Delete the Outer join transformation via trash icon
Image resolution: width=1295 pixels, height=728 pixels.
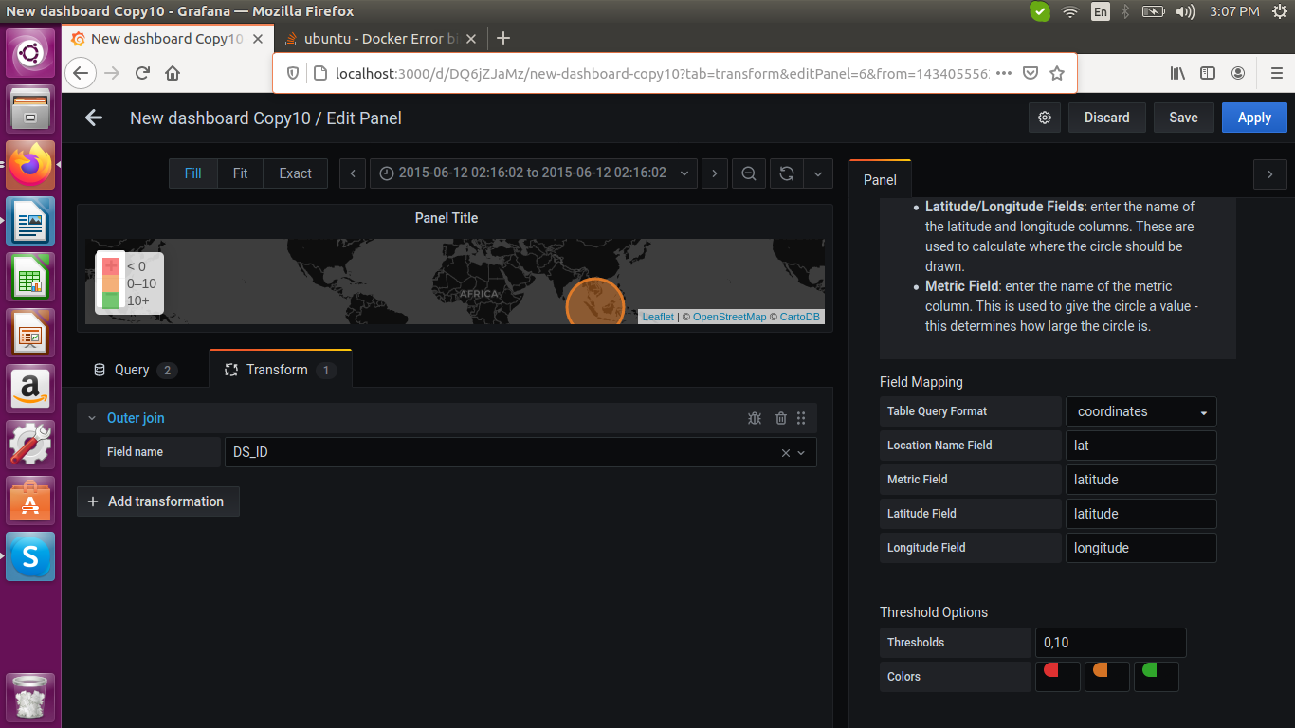click(x=779, y=417)
